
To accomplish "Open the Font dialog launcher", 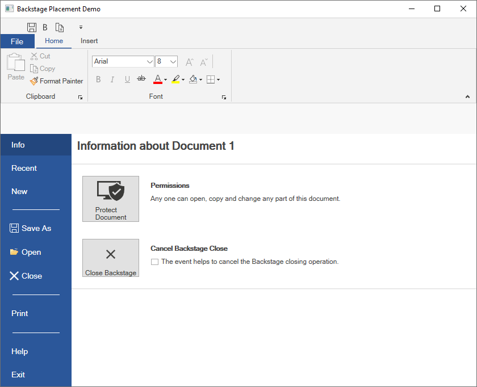I will tap(224, 96).
